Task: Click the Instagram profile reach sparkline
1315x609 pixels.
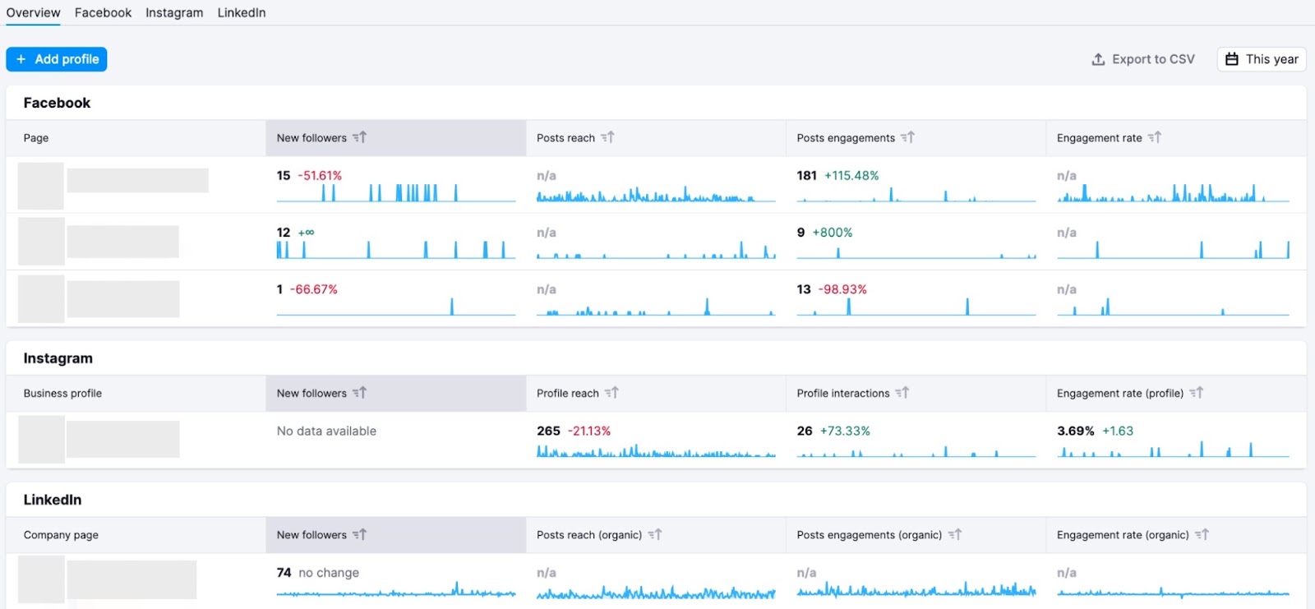Action: tap(656, 450)
